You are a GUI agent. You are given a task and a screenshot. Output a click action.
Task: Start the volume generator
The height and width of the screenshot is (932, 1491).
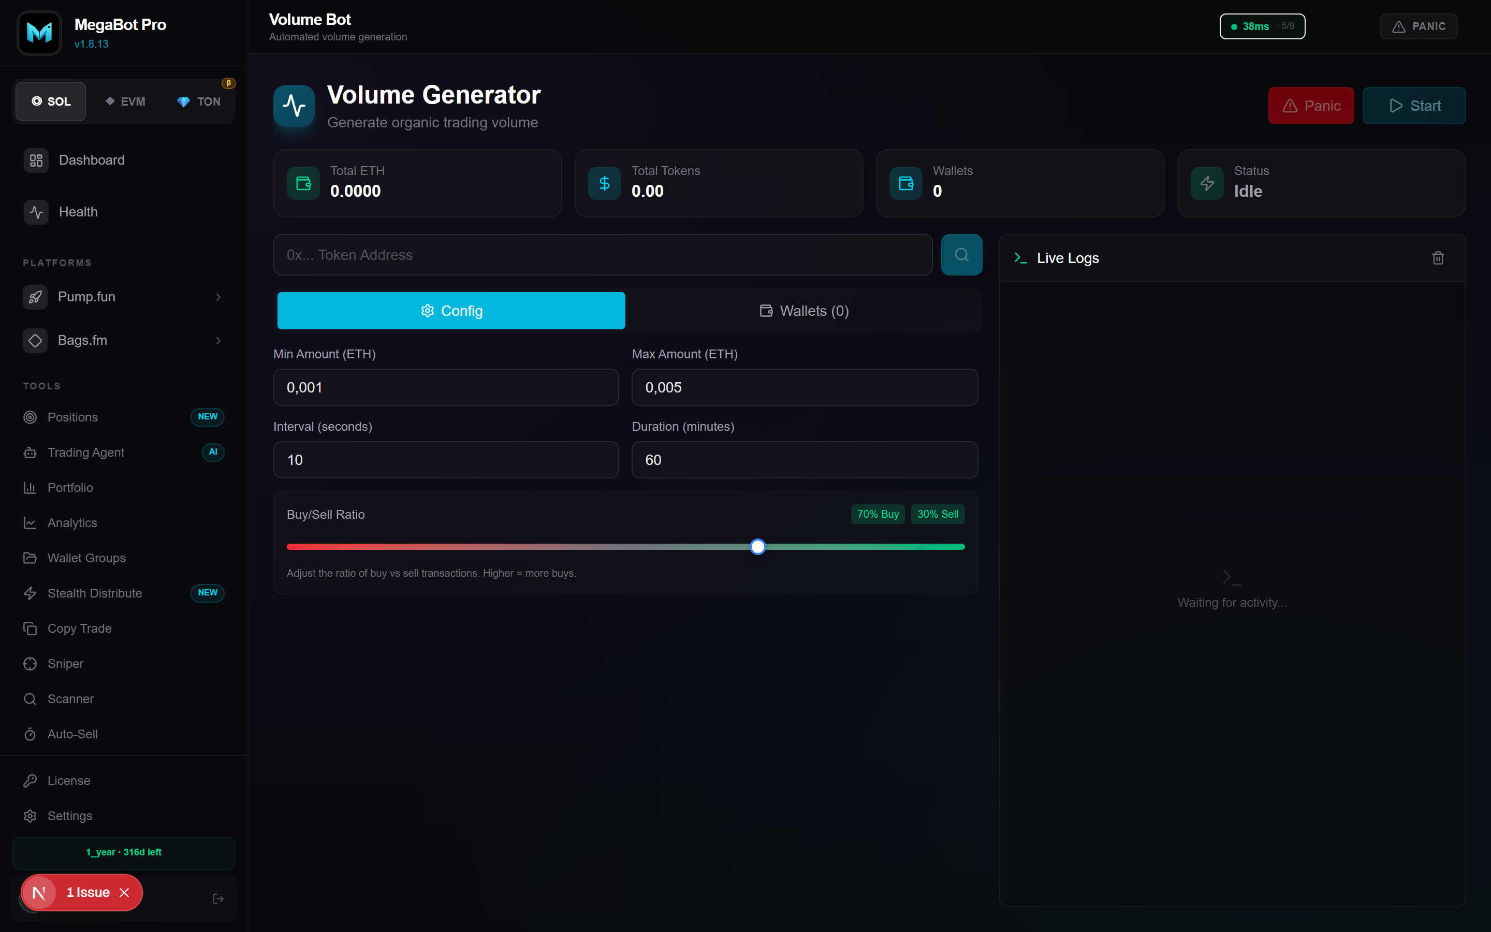(x=1414, y=106)
